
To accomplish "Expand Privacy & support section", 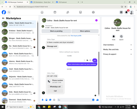I will coord(118,54).
